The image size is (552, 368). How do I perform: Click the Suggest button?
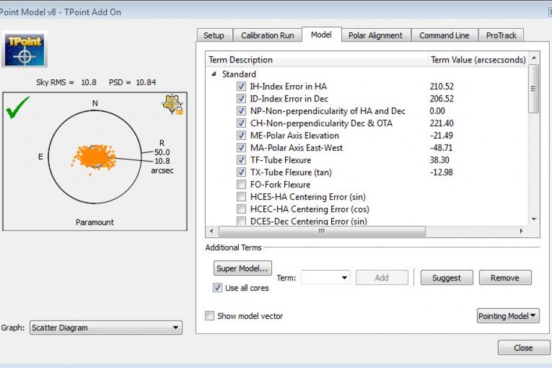pos(447,277)
